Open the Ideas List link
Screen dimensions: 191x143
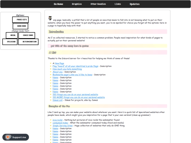[x=58, y=100]
